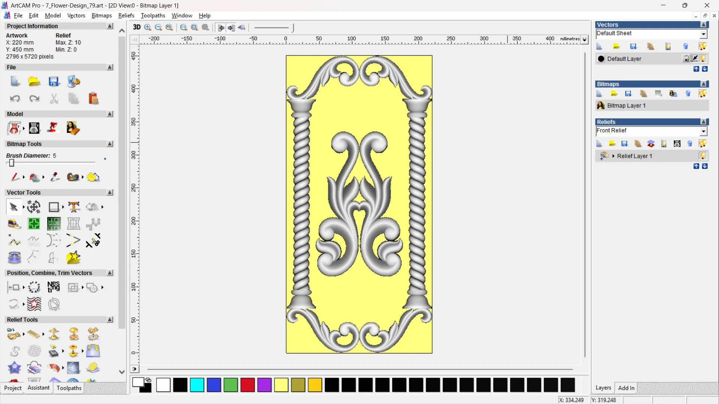Screen dimensions: 719x404
Task: Click the 3D view toolbar button
Action: click(x=137, y=27)
